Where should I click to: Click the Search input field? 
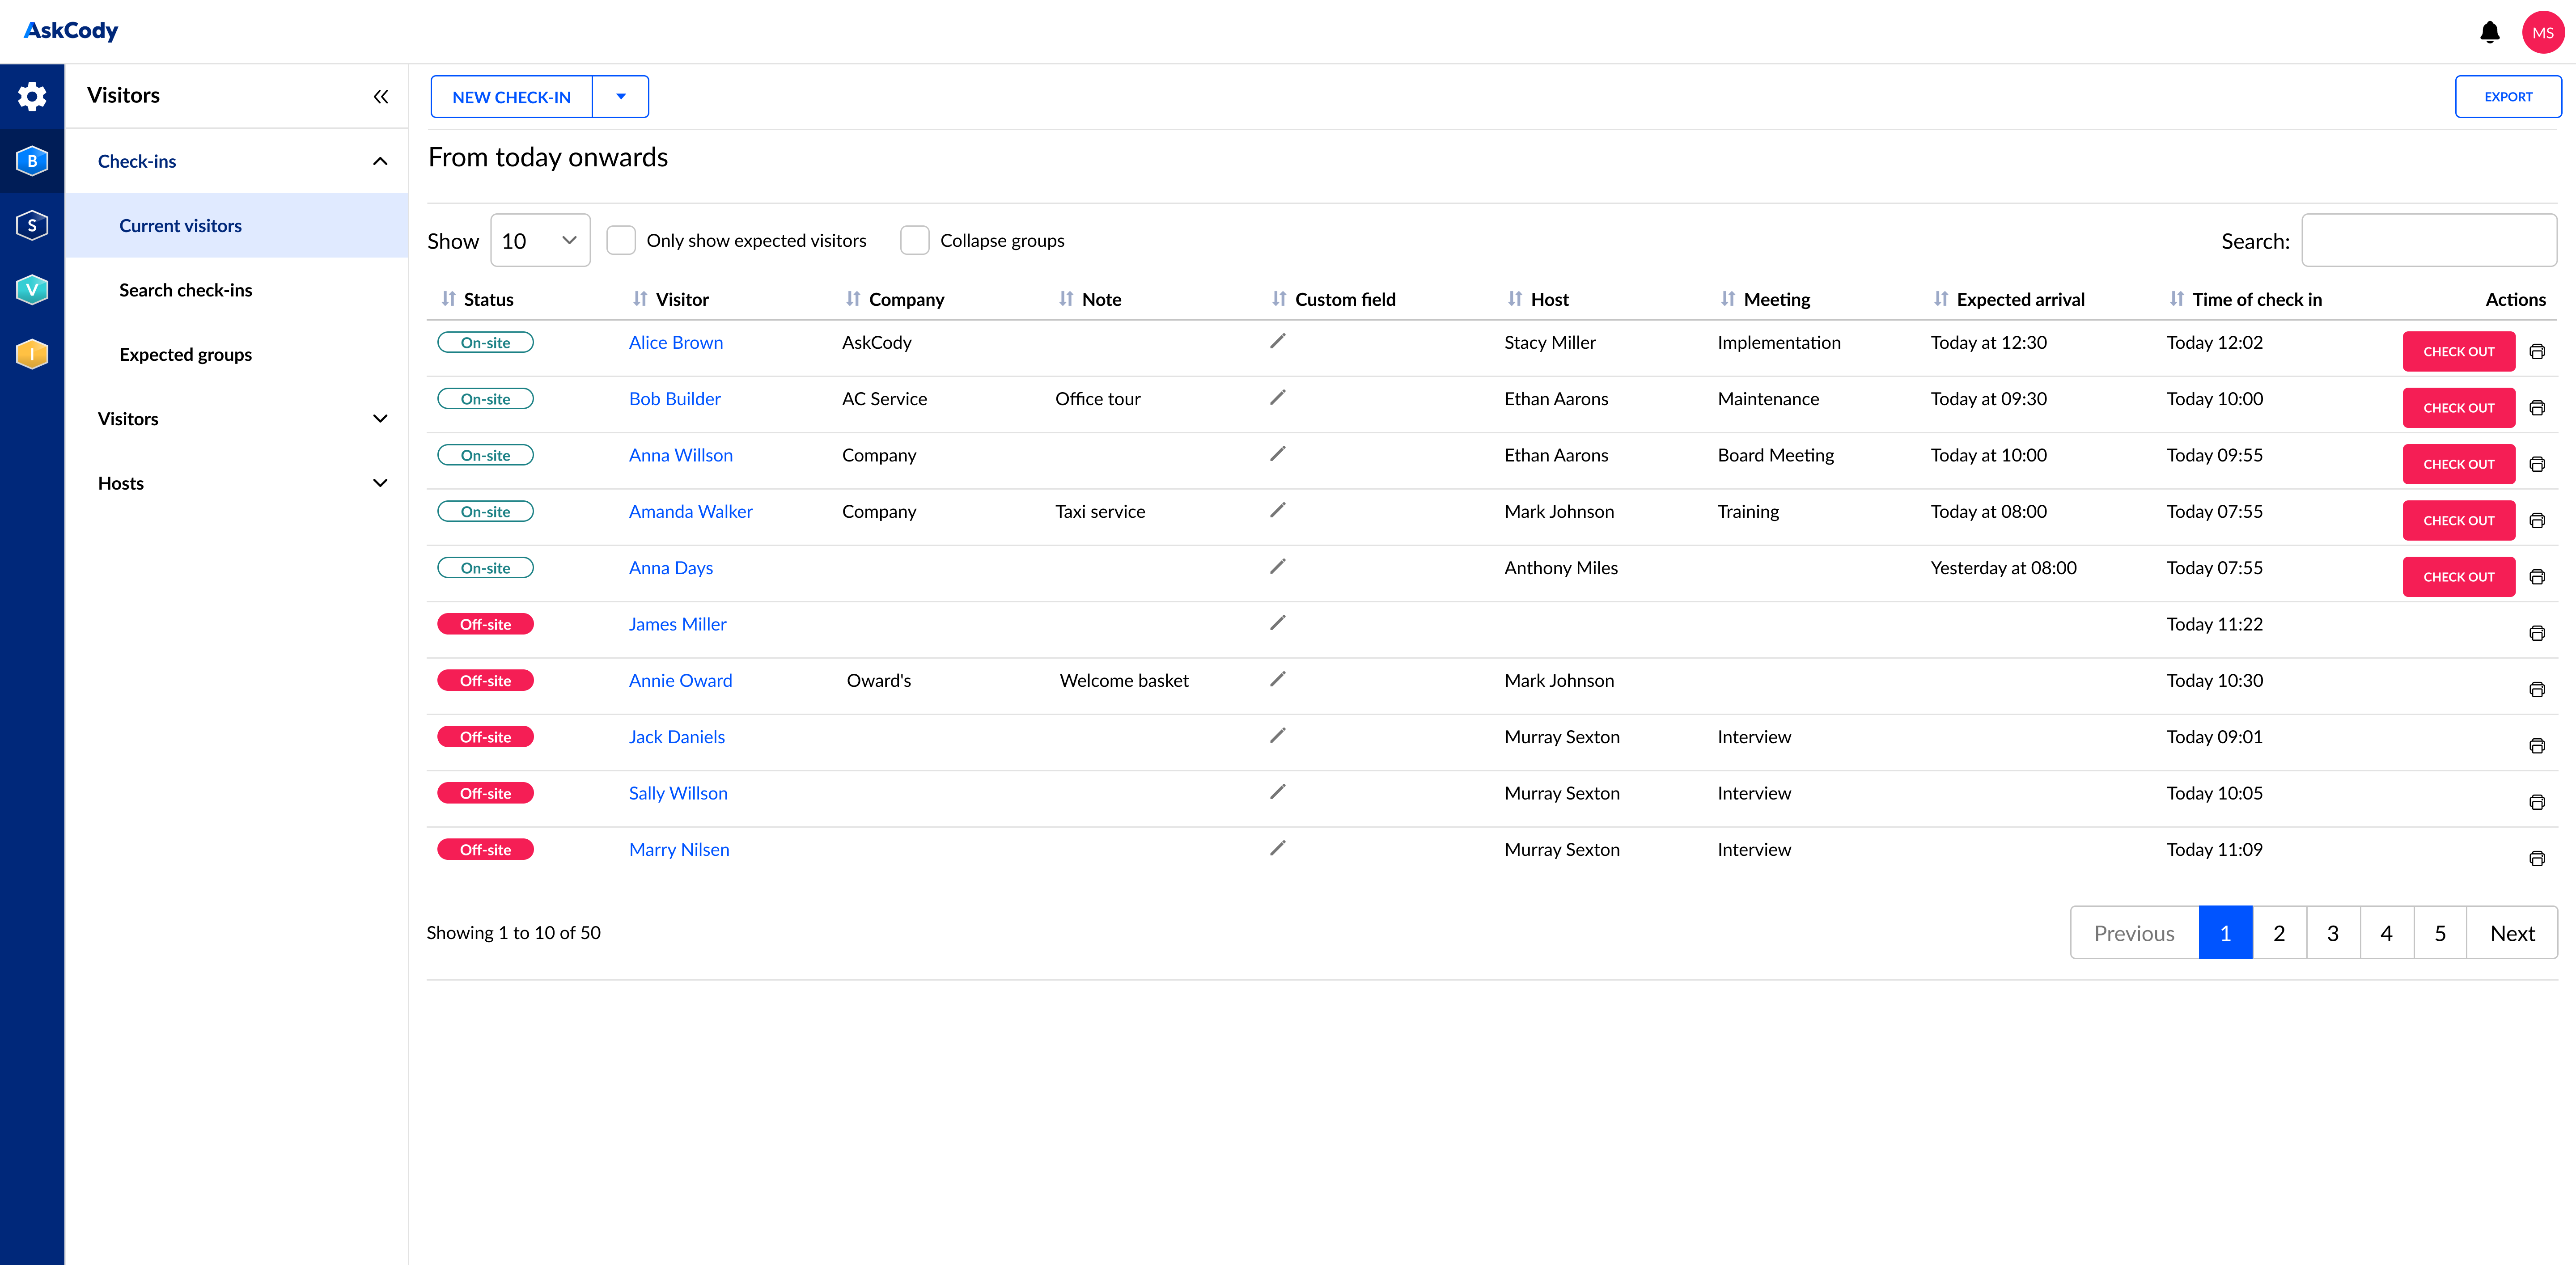point(2428,241)
